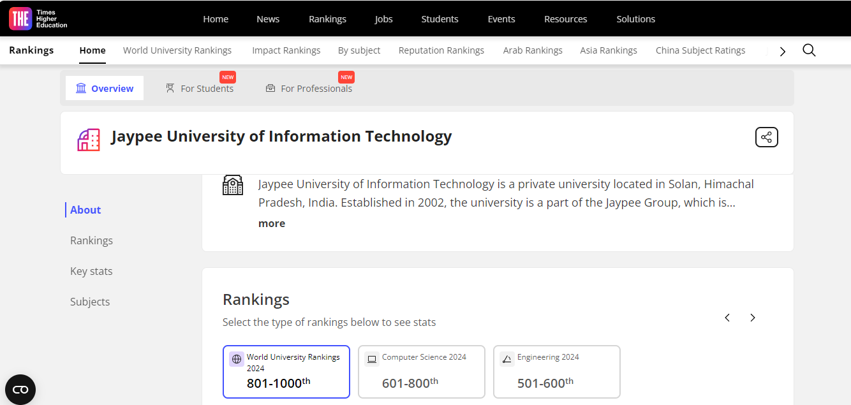This screenshot has height=405, width=851.
Task: Select Computer Science 2024 ranking card
Action: click(422, 372)
